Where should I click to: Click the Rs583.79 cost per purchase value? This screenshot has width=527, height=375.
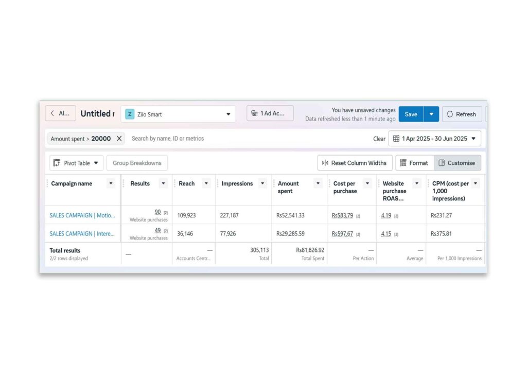(x=342, y=215)
